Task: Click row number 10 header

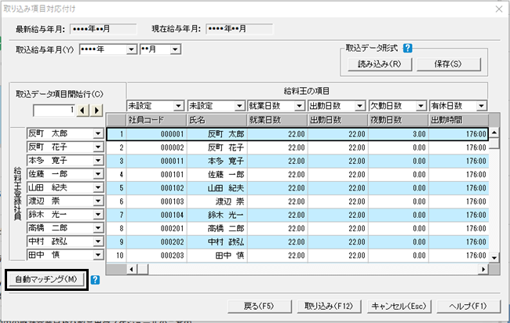Action: pos(116,256)
